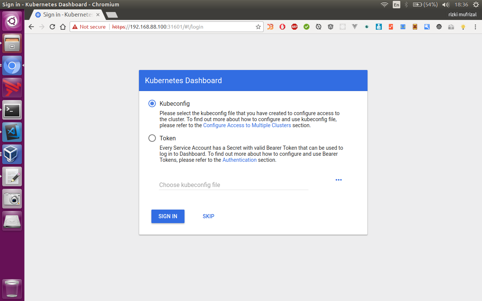Click the Choose kubeconfig file field
This screenshot has height=301, width=482.
pos(233,185)
